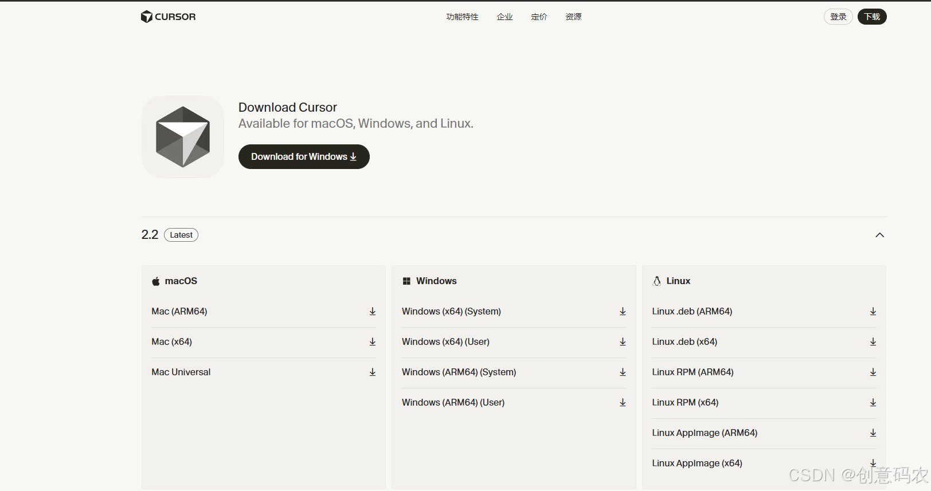This screenshot has height=491, width=931.
Task: Click the macOS section heading
Action: coord(181,281)
